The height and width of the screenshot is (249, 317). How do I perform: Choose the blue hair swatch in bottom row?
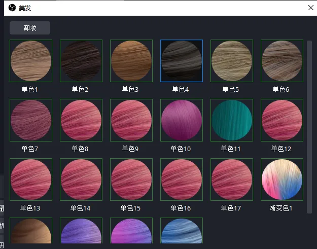point(182,231)
